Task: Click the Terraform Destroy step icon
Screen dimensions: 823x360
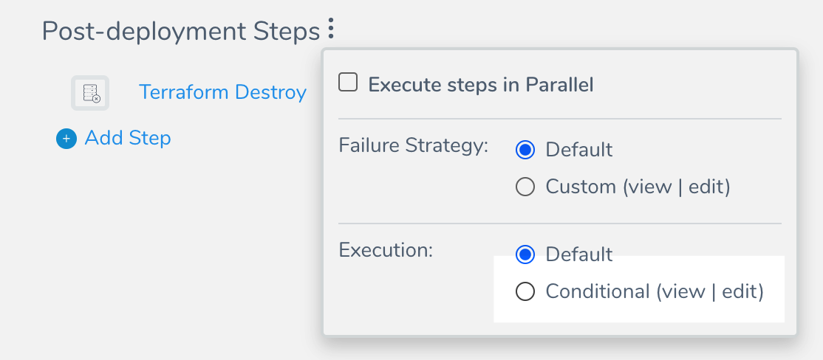Action: (90, 93)
